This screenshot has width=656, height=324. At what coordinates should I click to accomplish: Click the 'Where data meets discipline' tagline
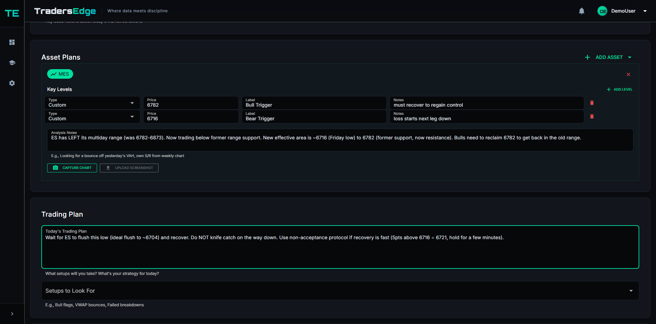(x=137, y=11)
